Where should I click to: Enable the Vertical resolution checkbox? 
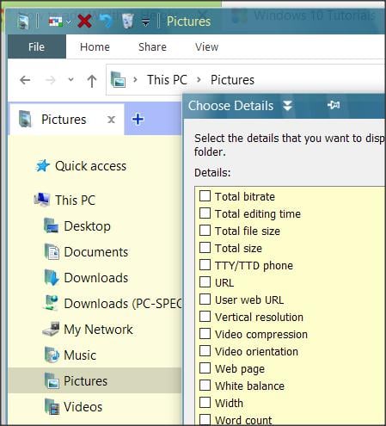pos(205,317)
